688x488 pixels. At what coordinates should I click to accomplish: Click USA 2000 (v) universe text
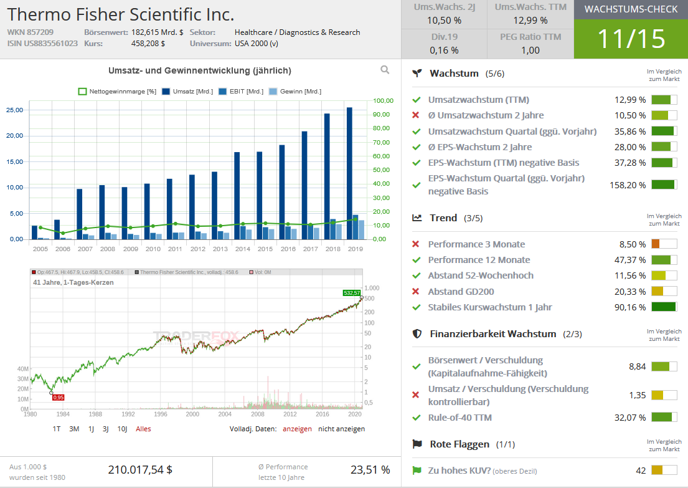(257, 44)
